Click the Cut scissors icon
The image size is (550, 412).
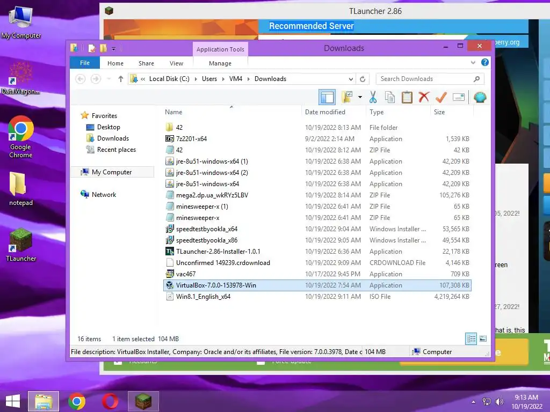click(x=373, y=97)
